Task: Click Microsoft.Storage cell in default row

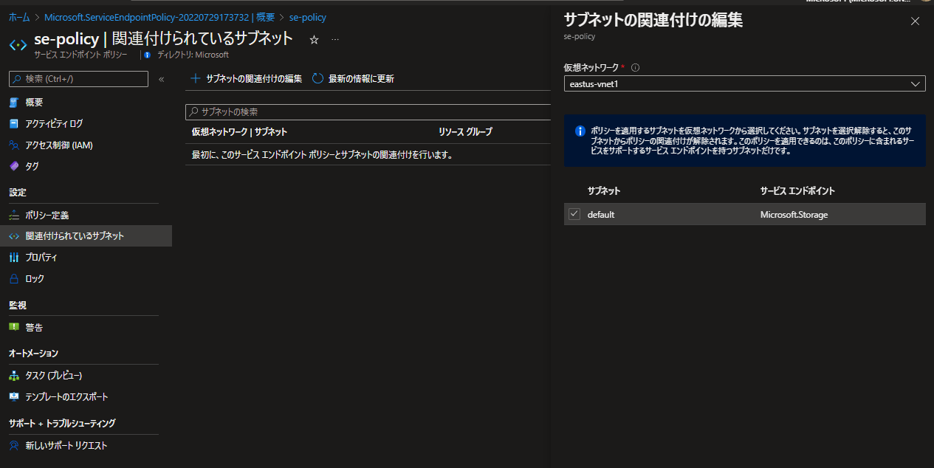Action: (794, 215)
